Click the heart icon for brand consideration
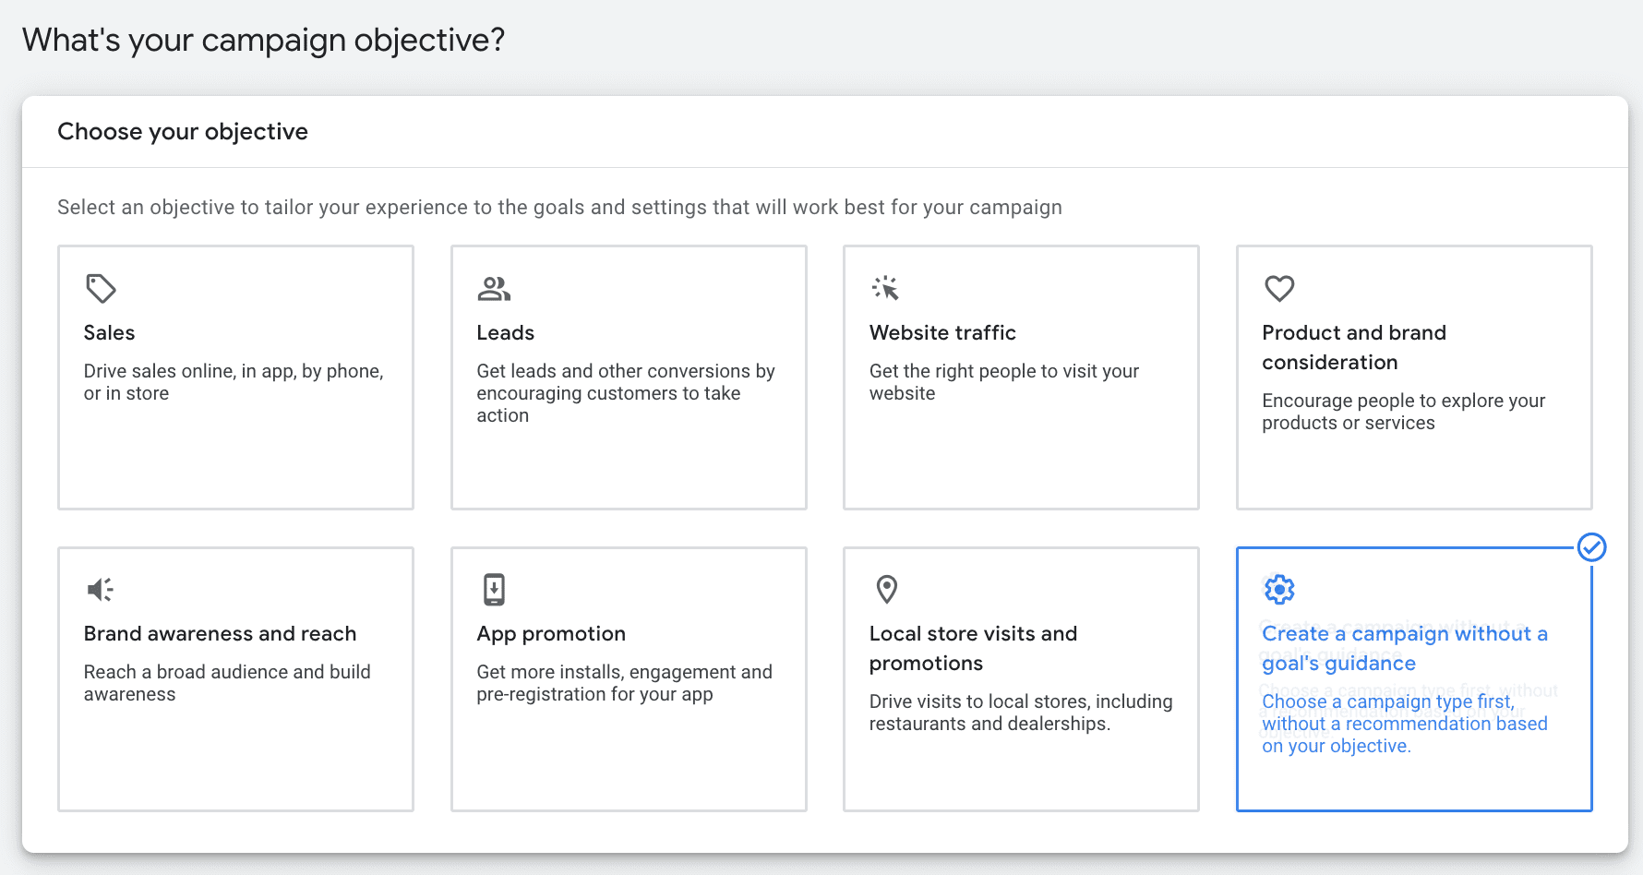Viewport: 1643px width, 875px height. pyautogui.click(x=1279, y=289)
